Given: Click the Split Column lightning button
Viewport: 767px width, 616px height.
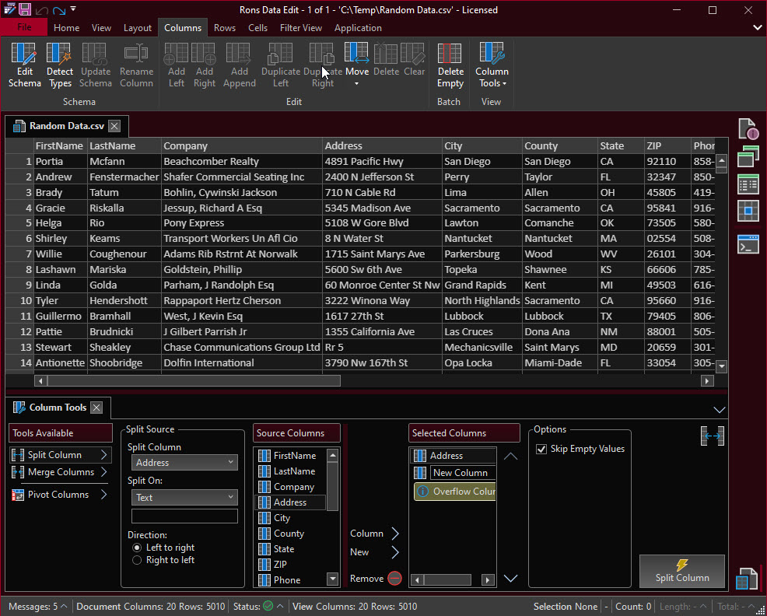Looking at the screenshot, I should pyautogui.click(x=681, y=571).
